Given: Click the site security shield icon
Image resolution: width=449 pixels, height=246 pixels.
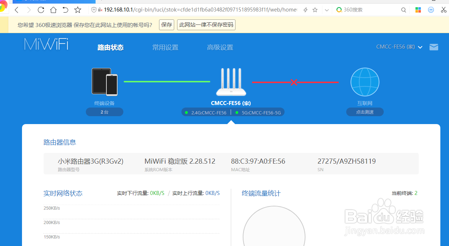Looking at the screenshot, I should tap(94, 10).
